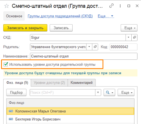Select row Бехтерев Игорь Борисович
This screenshot has height=124, width=141.
(x=70, y=119)
